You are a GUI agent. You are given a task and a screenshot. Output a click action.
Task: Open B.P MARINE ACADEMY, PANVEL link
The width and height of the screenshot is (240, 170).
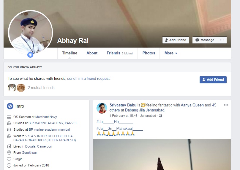(53, 123)
